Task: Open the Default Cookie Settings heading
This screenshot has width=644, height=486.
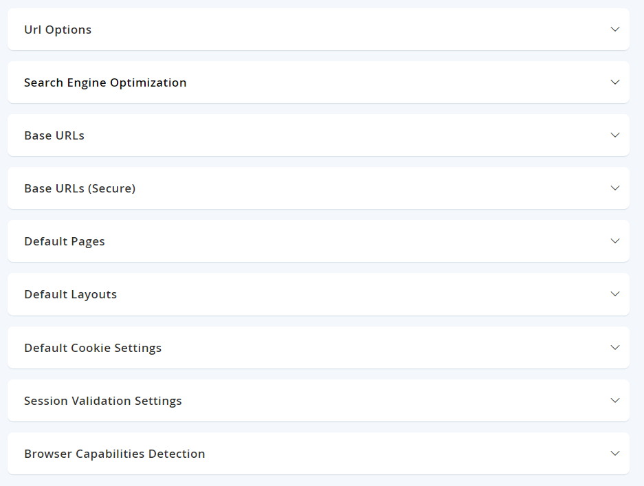Action: point(93,348)
